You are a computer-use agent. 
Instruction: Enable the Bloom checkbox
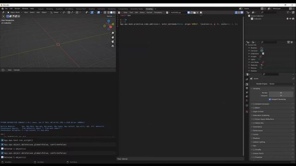tap(254, 107)
